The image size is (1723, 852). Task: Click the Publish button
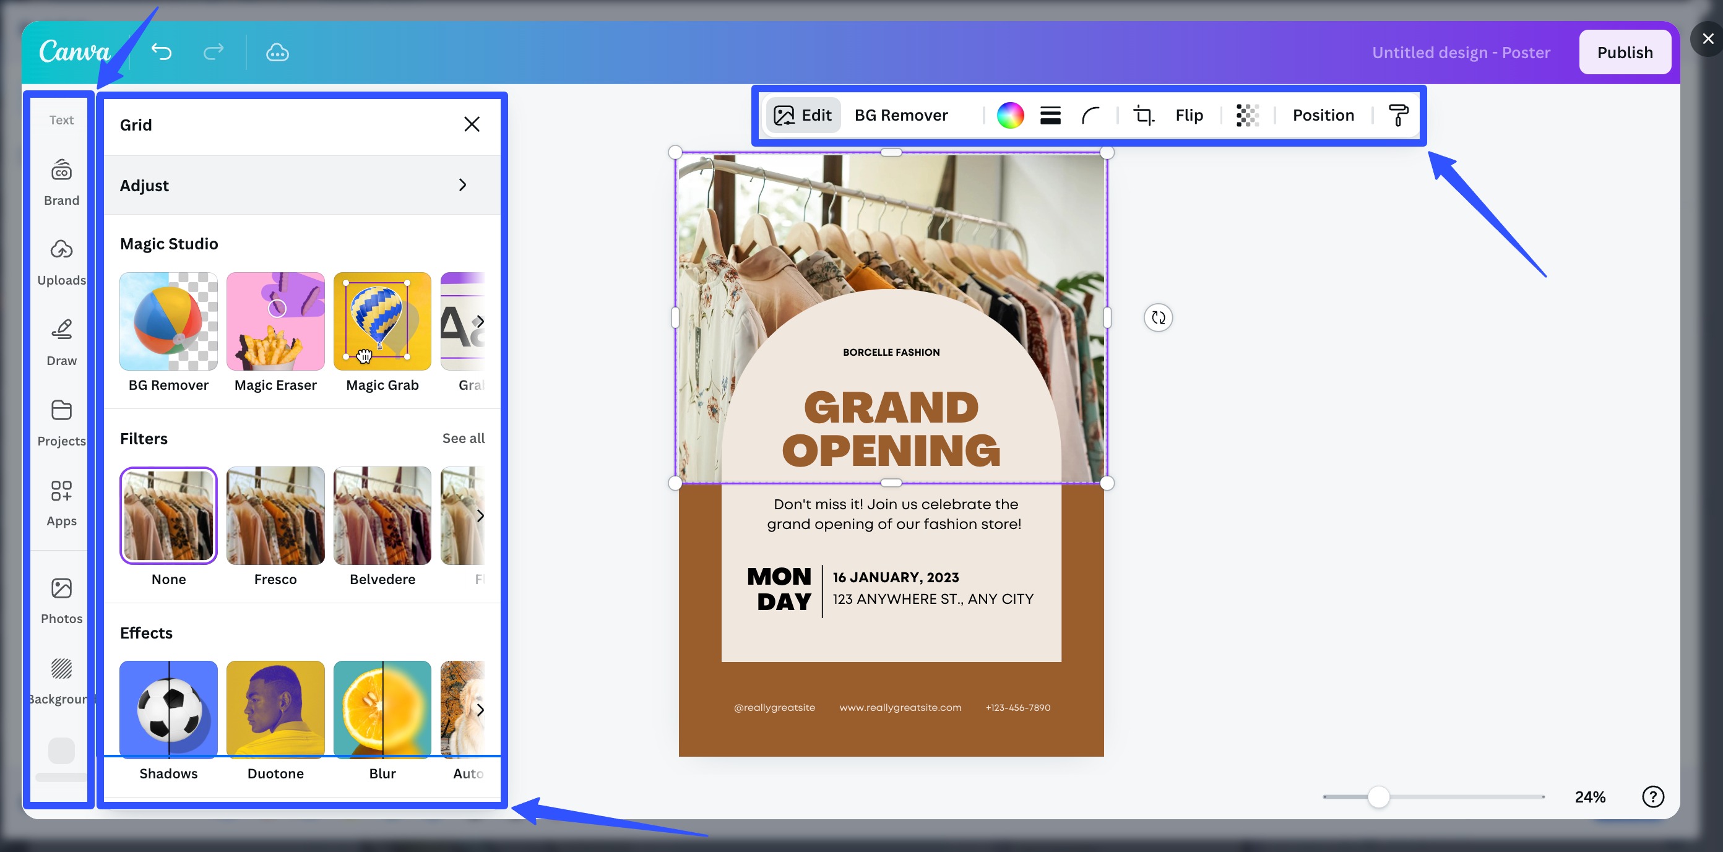(1625, 51)
